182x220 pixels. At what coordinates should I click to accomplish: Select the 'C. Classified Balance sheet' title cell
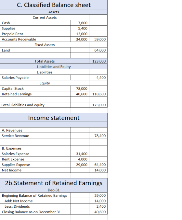coord(54,5)
